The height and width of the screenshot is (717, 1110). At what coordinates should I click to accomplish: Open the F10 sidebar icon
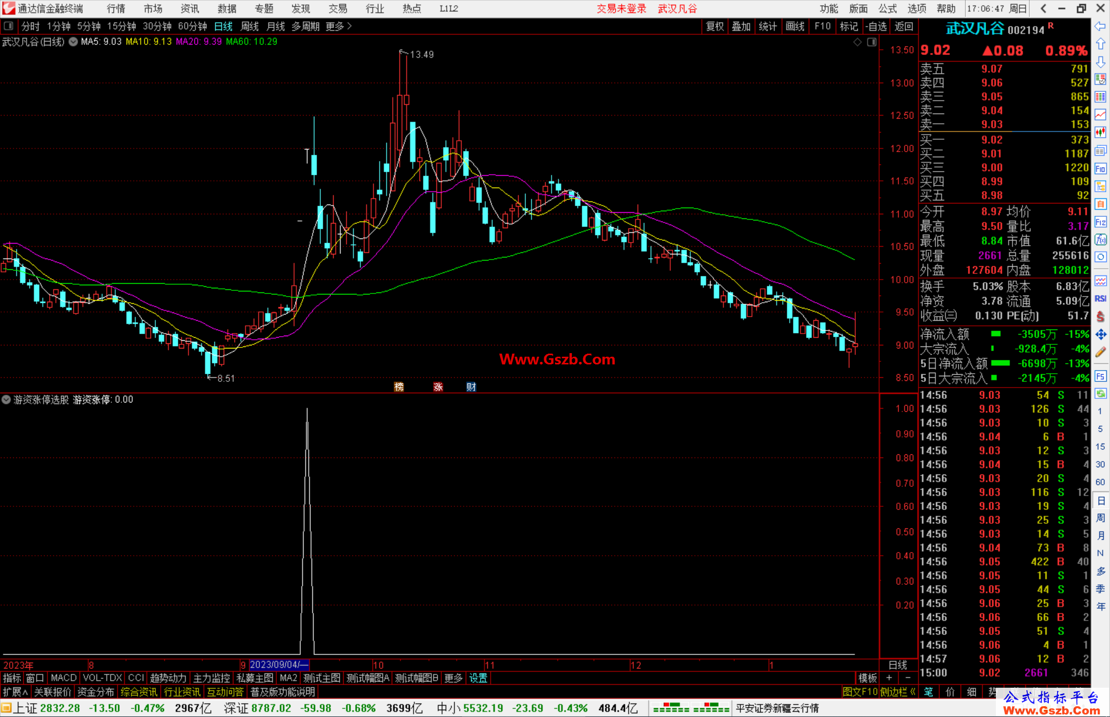(x=1100, y=169)
